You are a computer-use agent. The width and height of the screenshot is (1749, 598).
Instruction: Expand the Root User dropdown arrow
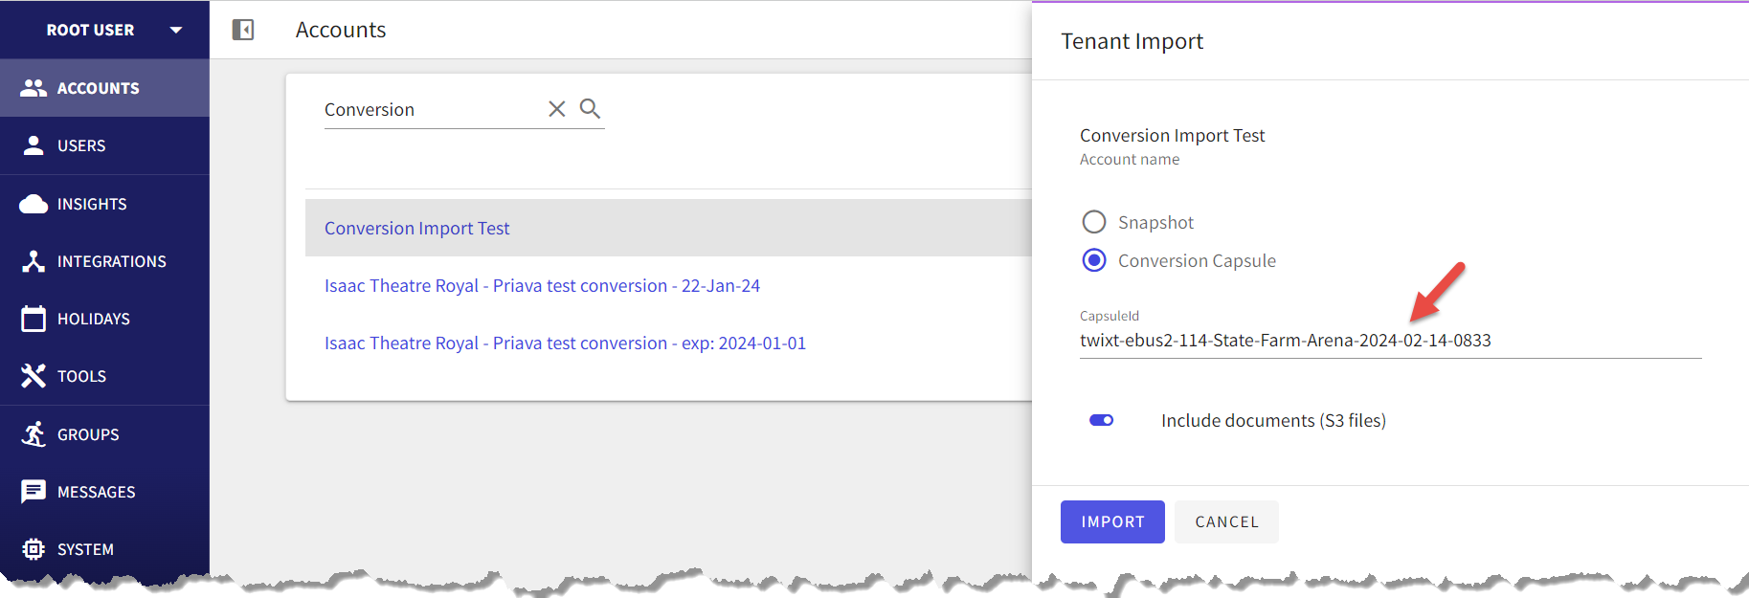tap(176, 30)
